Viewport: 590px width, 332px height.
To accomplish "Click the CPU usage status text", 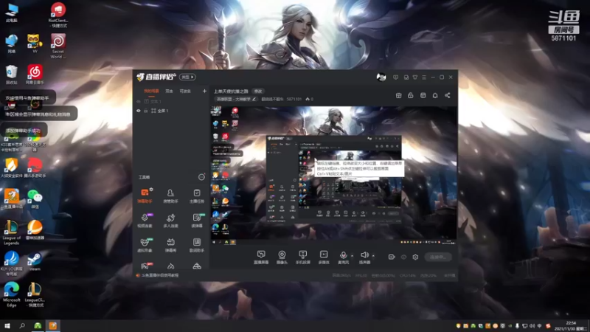I will [x=408, y=275].
